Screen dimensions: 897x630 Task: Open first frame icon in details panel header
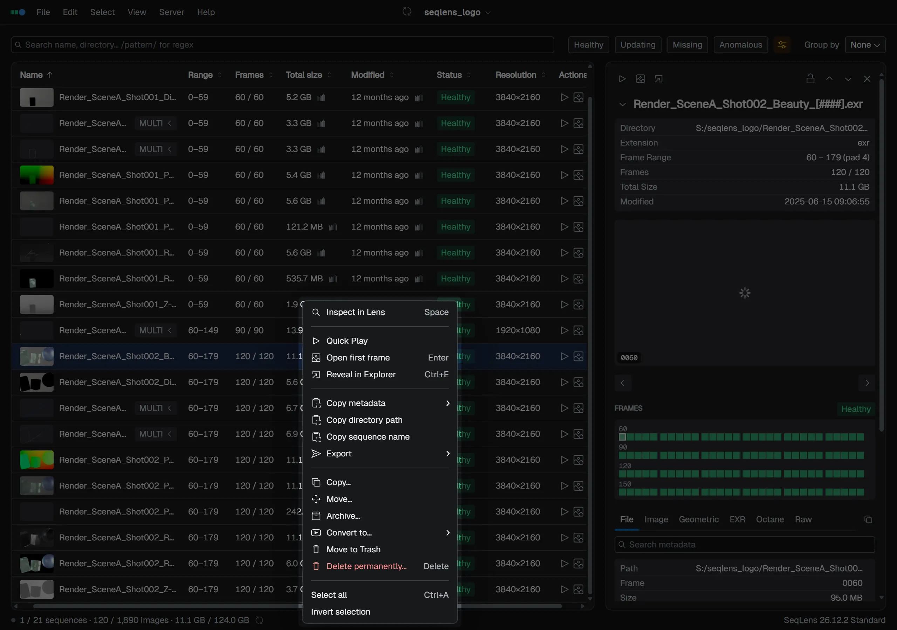tap(640, 79)
